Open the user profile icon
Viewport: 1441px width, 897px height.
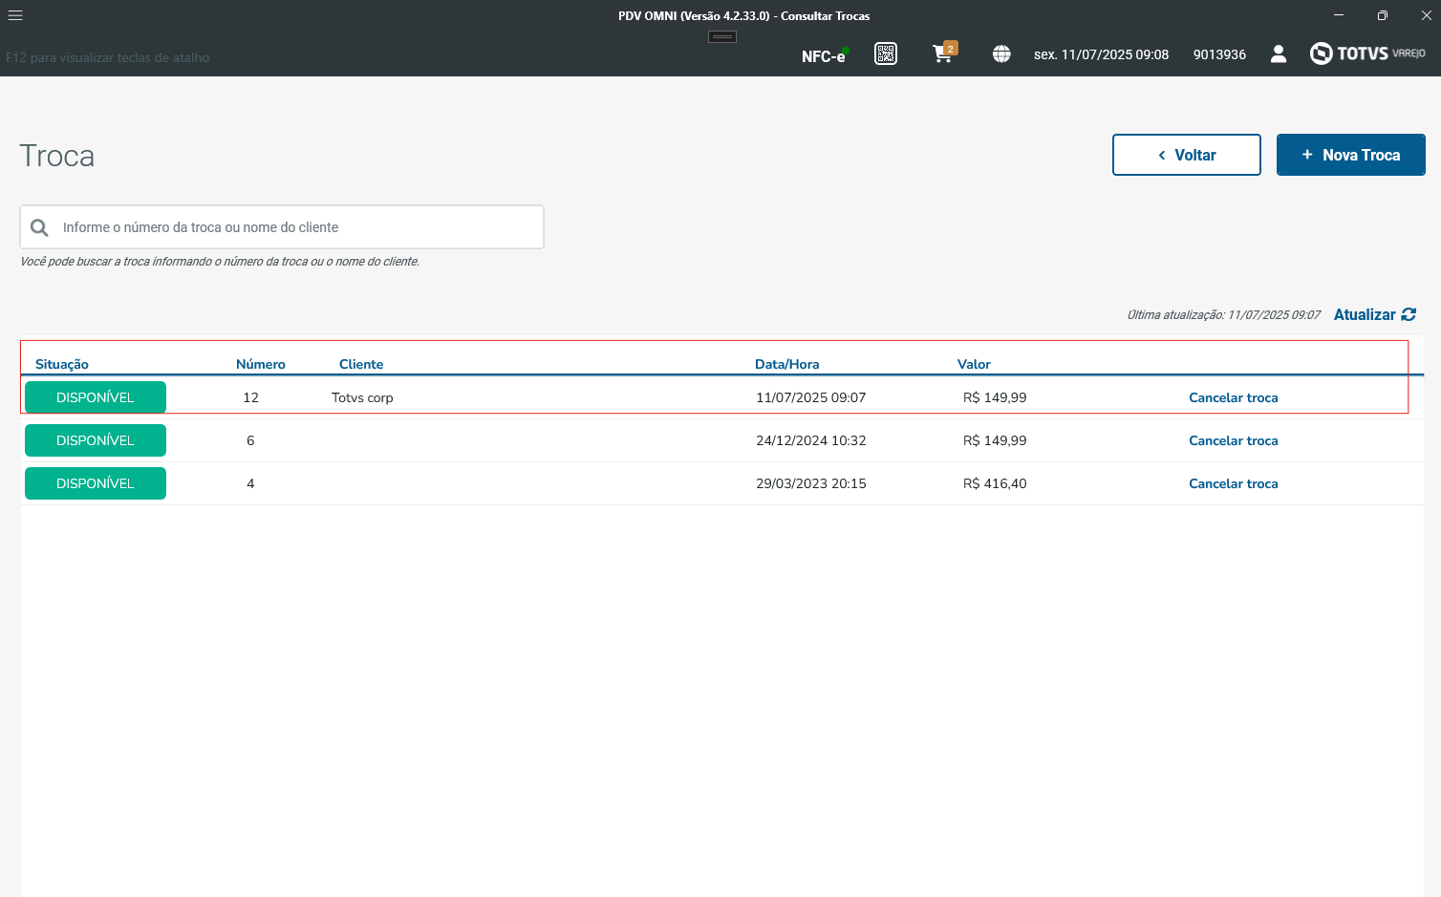click(1279, 53)
